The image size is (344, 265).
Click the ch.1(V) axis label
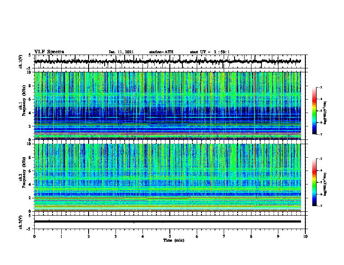click(21, 61)
